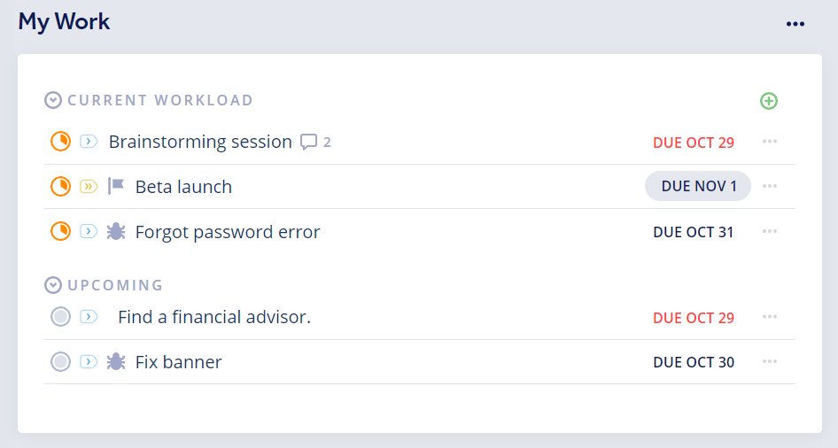This screenshot has height=448, width=838.
Task: Collapse the Upcoming section
Action: click(53, 285)
